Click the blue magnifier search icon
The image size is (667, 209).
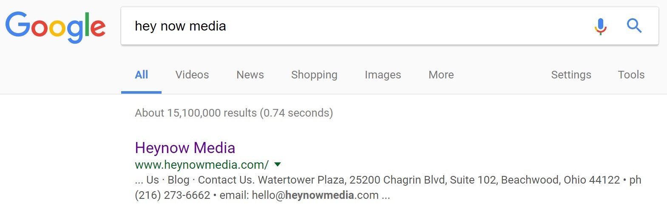tap(634, 26)
